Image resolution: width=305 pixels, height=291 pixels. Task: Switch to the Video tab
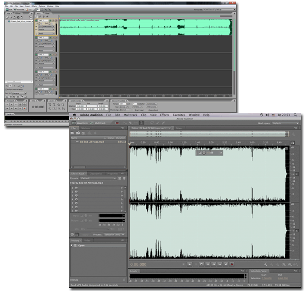point(87,241)
